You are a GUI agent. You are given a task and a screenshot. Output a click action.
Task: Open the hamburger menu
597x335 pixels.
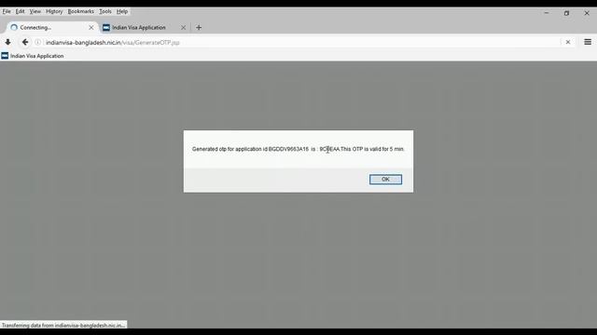coord(588,42)
